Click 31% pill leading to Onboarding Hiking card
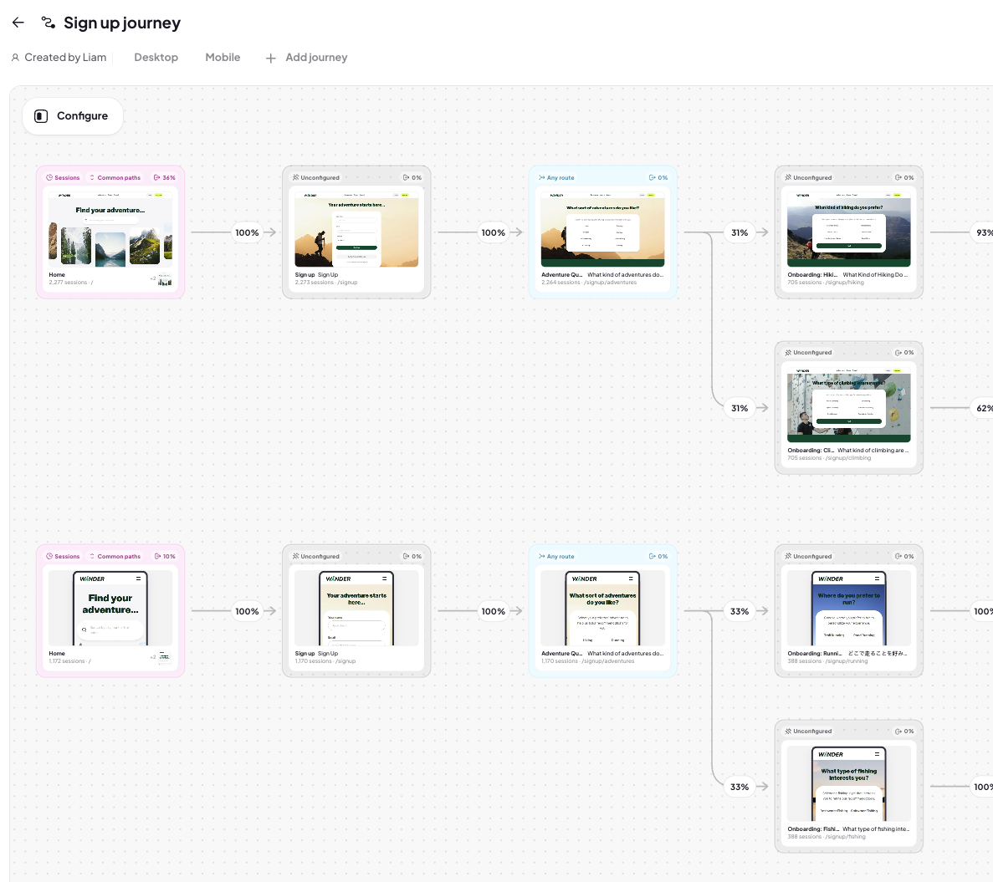The height and width of the screenshot is (882, 993). (x=740, y=233)
